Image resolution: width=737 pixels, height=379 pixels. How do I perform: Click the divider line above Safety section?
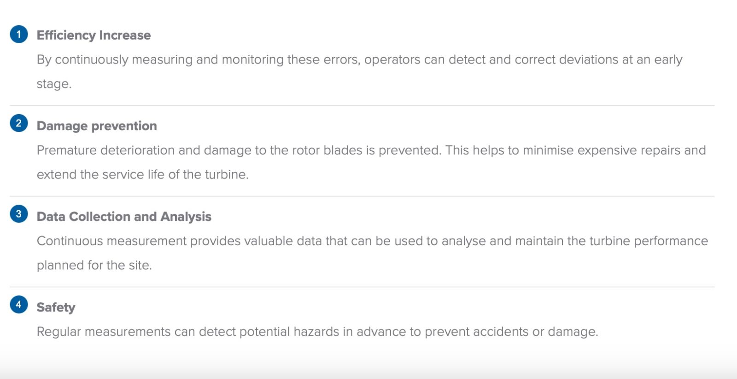[x=362, y=287]
